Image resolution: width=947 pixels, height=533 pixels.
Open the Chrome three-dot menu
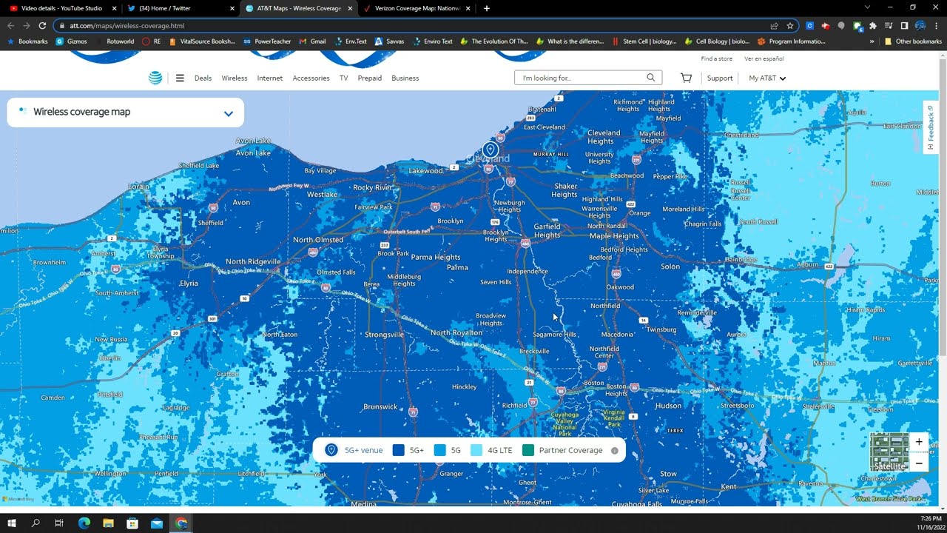pyautogui.click(x=937, y=25)
